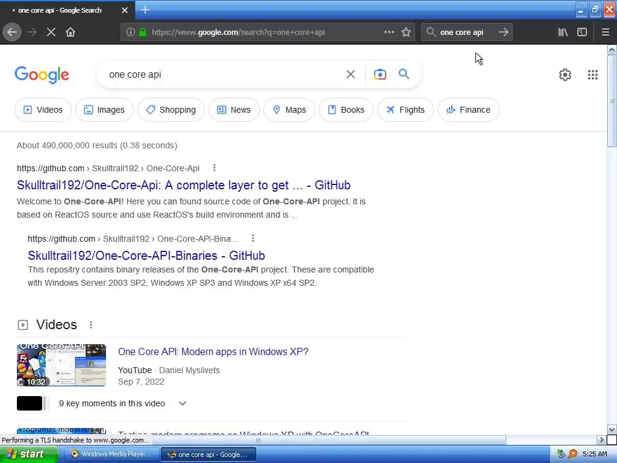The height and width of the screenshot is (463, 617).
Task: Select the one core api taskbar button
Action: click(208, 455)
